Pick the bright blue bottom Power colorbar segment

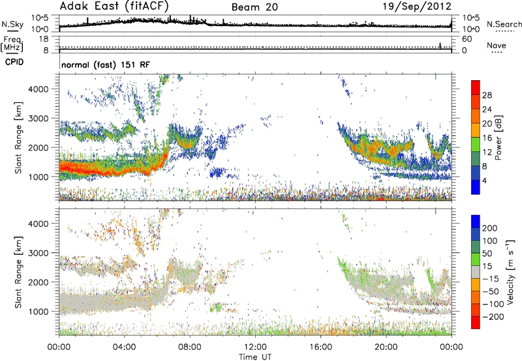coord(476,188)
